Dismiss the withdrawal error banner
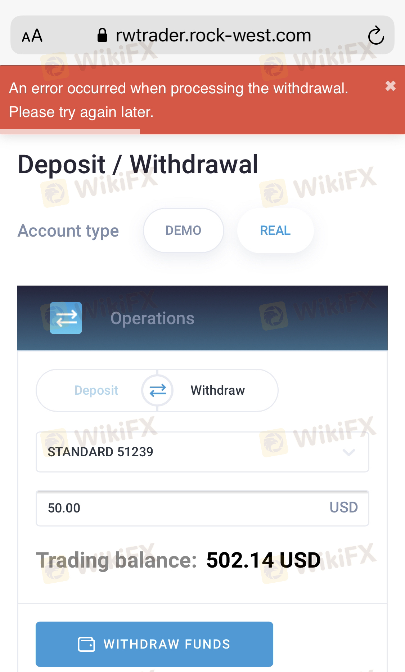405x672 pixels. pos(391,86)
